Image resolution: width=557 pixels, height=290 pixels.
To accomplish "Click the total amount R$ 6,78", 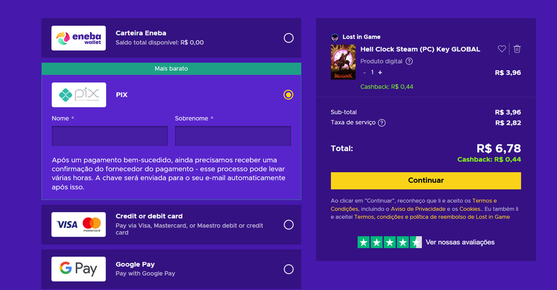I will (x=498, y=148).
